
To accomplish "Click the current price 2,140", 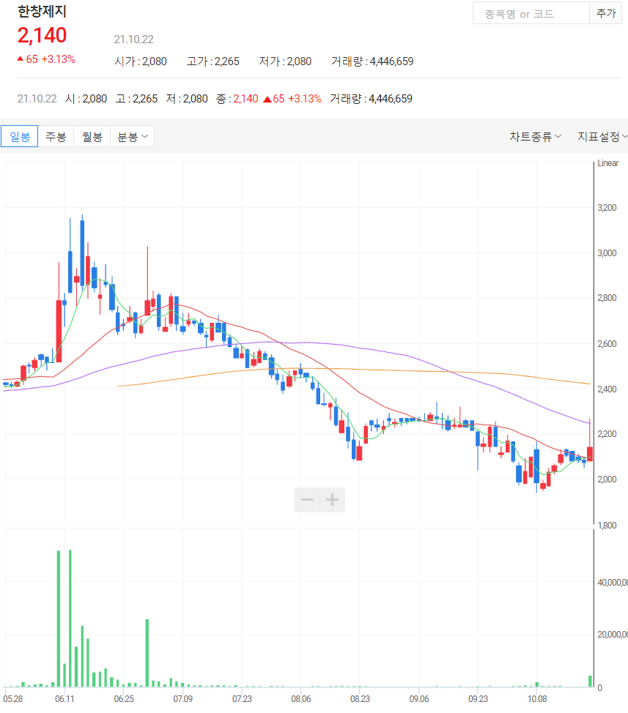I will pyautogui.click(x=42, y=35).
